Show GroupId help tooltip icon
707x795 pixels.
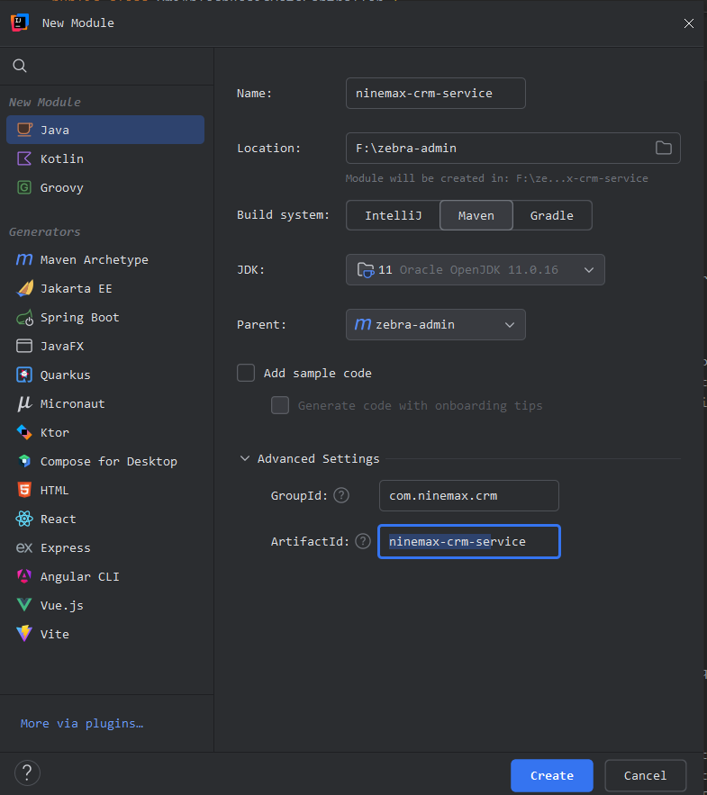coord(341,495)
